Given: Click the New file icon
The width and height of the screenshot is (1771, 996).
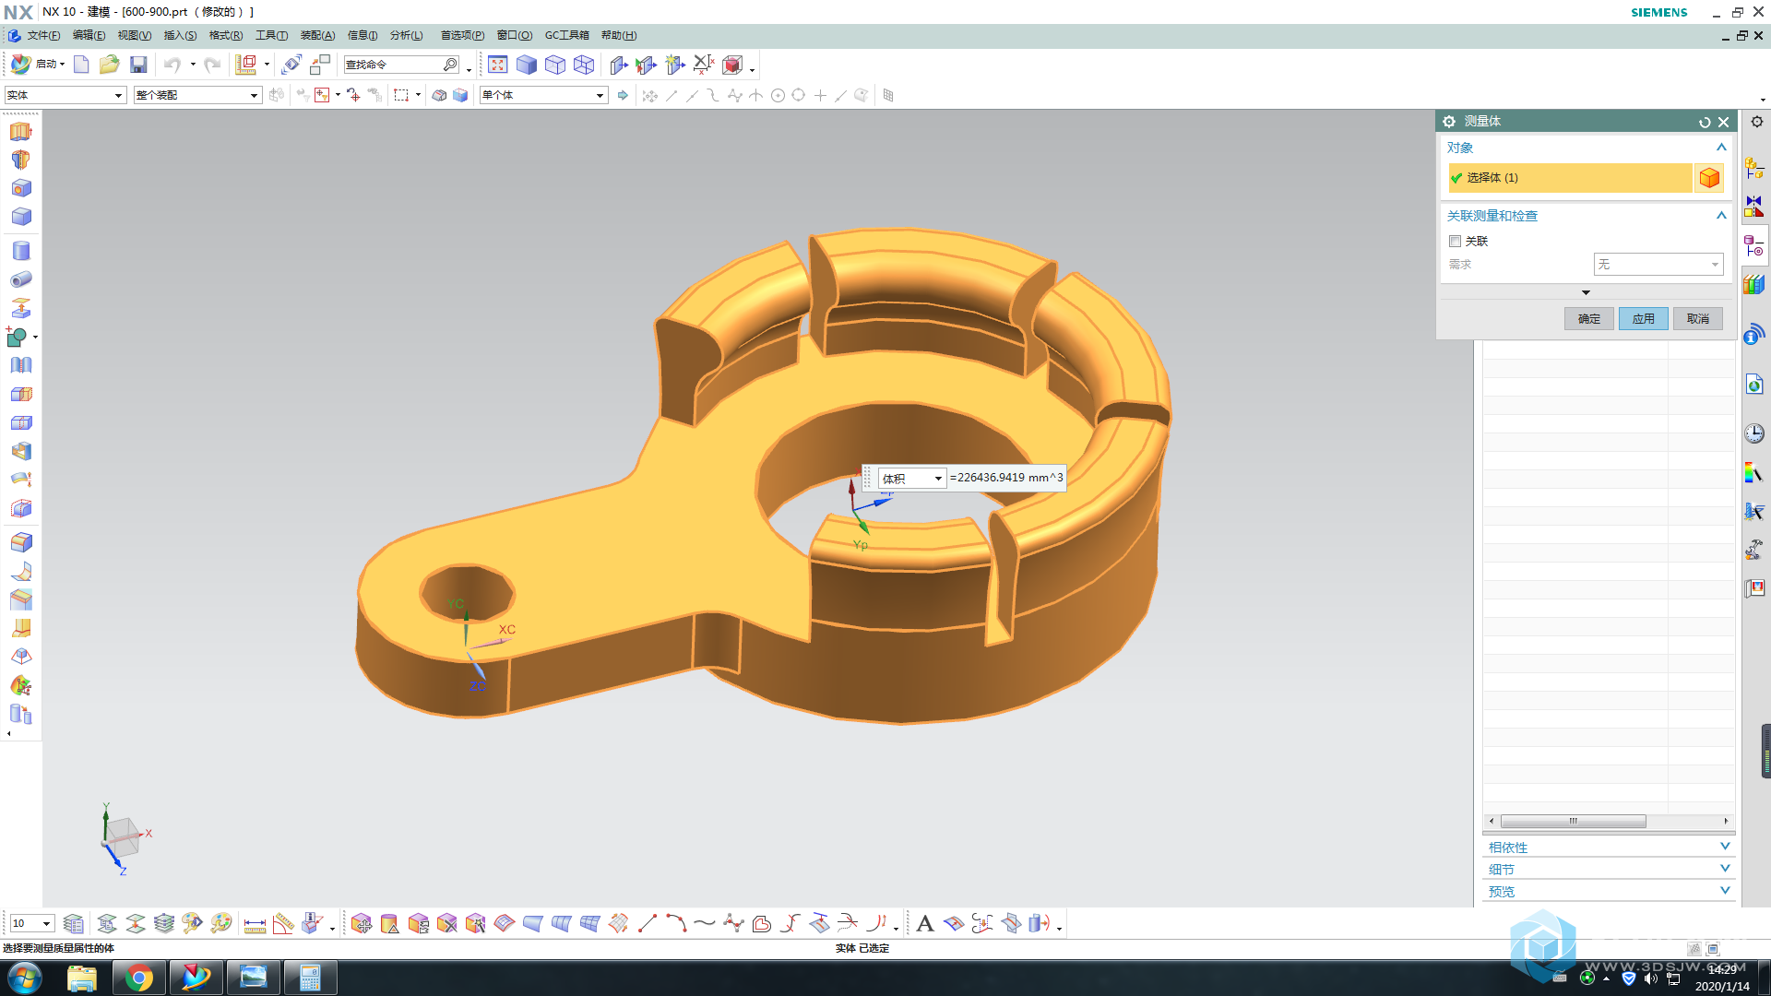Looking at the screenshot, I should [x=81, y=65].
